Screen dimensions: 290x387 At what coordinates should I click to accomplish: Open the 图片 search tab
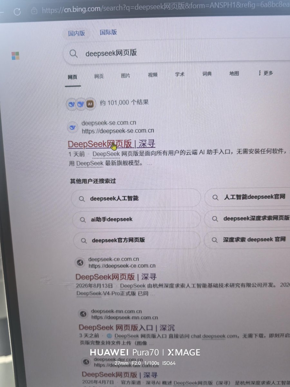tap(126, 75)
